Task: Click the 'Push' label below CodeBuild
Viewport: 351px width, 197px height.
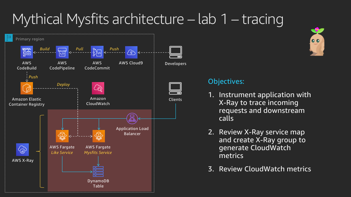Action: pos(33,77)
